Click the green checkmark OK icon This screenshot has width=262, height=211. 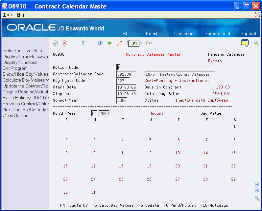pyautogui.click(x=55, y=43)
